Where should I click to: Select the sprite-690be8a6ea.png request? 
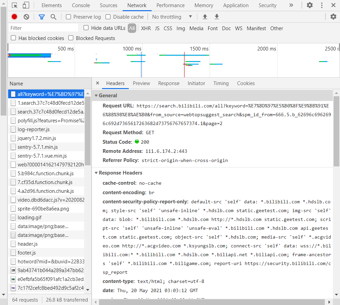point(46,209)
